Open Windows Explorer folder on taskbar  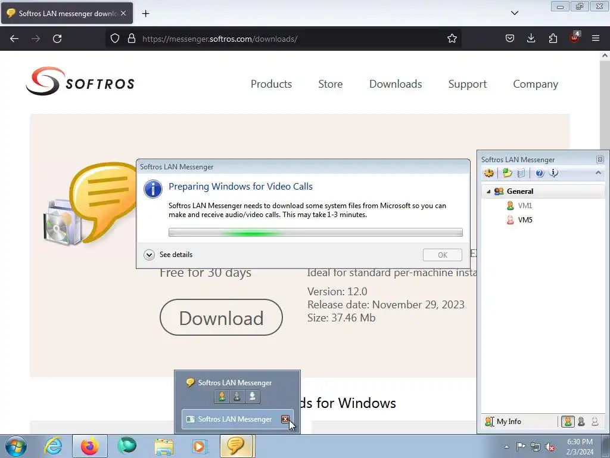coord(164,446)
